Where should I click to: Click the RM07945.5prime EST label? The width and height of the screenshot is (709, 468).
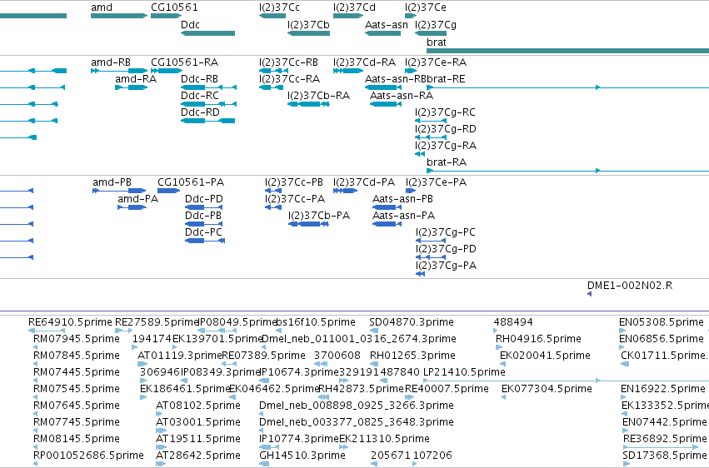click(x=77, y=339)
